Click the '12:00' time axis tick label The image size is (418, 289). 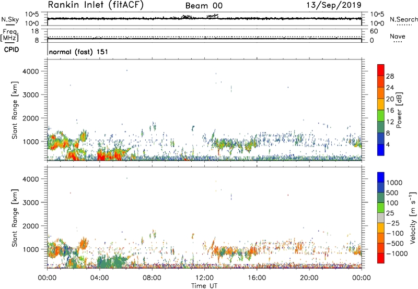click(x=204, y=278)
